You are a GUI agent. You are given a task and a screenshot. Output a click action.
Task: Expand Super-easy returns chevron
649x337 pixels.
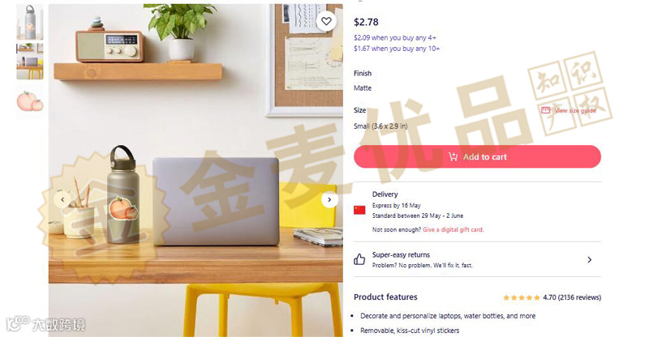coord(590,260)
